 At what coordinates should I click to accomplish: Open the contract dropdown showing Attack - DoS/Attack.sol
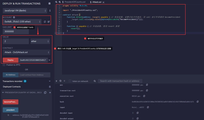coord(27,52)
